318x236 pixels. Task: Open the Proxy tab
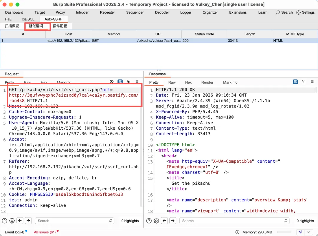pos(60,12)
